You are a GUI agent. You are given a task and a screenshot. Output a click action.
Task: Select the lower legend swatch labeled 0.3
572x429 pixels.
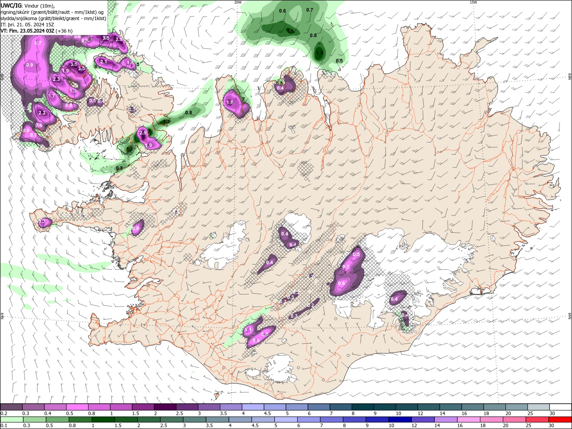(34, 420)
